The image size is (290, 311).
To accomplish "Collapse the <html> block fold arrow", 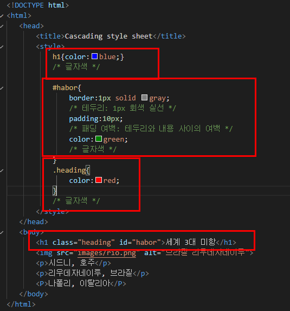I will [x=2, y=16].
